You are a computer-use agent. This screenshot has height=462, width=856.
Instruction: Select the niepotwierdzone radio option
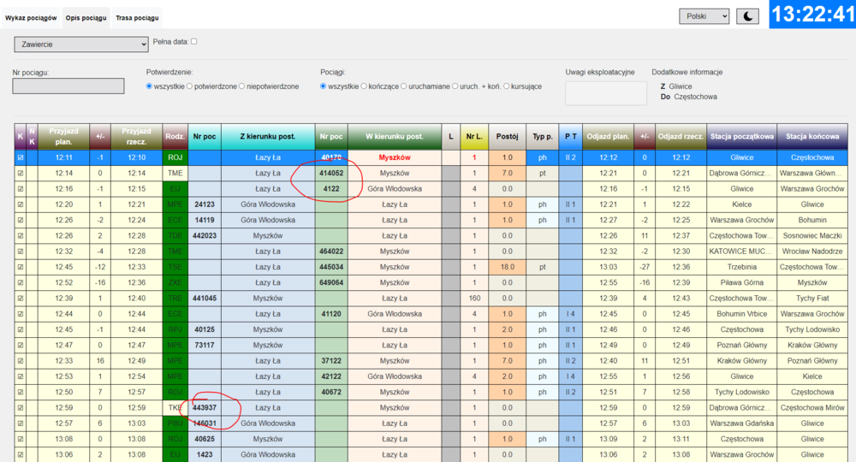tap(243, 86)
